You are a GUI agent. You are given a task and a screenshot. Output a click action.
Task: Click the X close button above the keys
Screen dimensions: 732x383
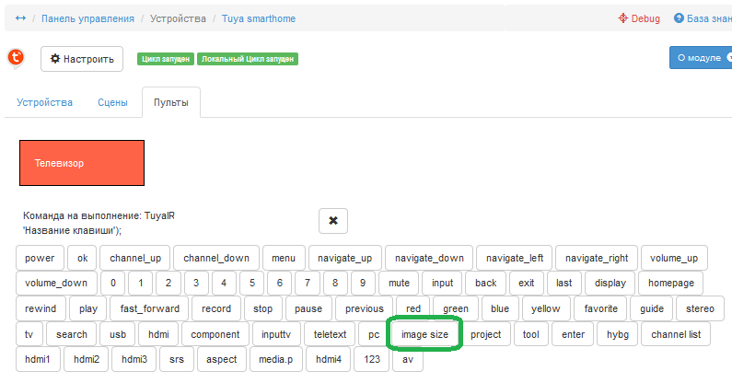tap(333, 221)
